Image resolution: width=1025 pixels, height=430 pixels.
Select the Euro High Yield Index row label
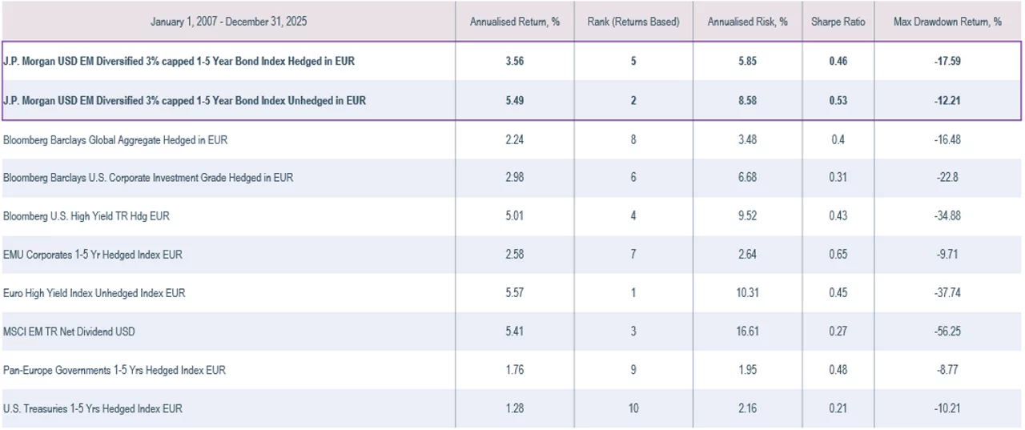pyautogui.click(x=94, y=293)
